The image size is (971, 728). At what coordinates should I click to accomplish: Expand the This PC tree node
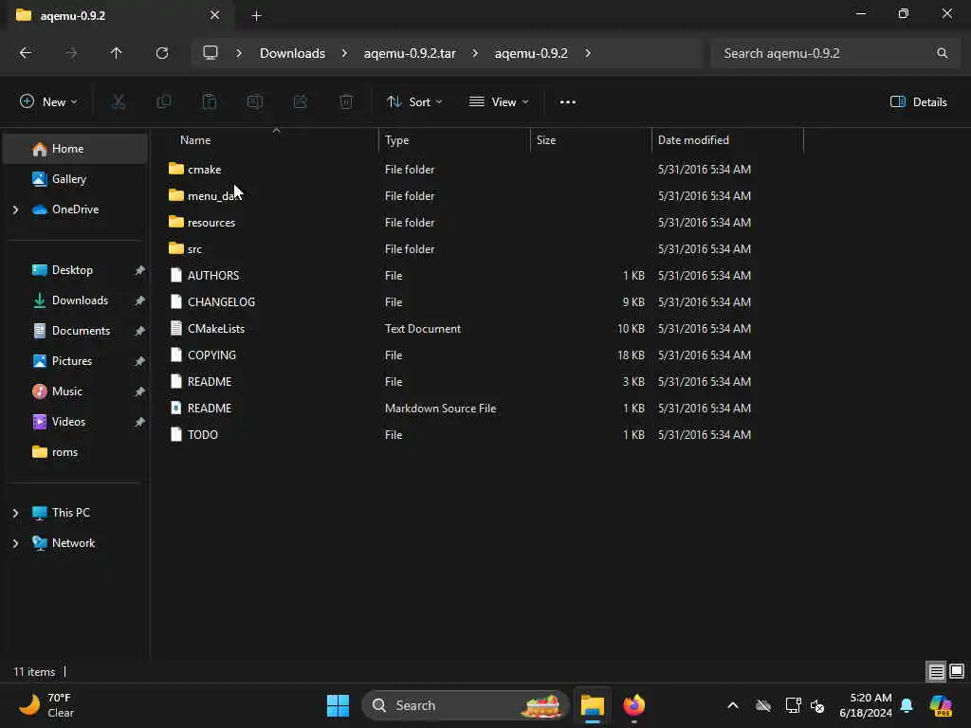[15, 513]
